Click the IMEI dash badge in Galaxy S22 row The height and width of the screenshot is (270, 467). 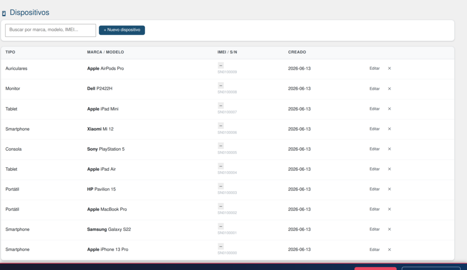(221, 226)
